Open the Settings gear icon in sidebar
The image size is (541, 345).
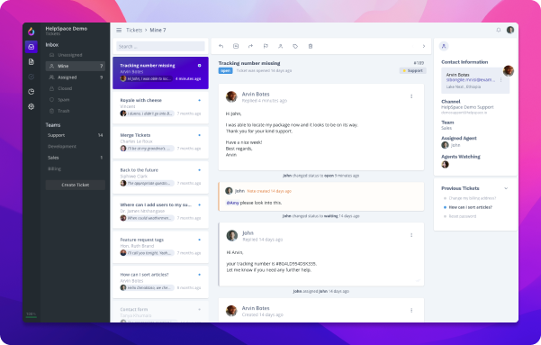click(31, 106)
